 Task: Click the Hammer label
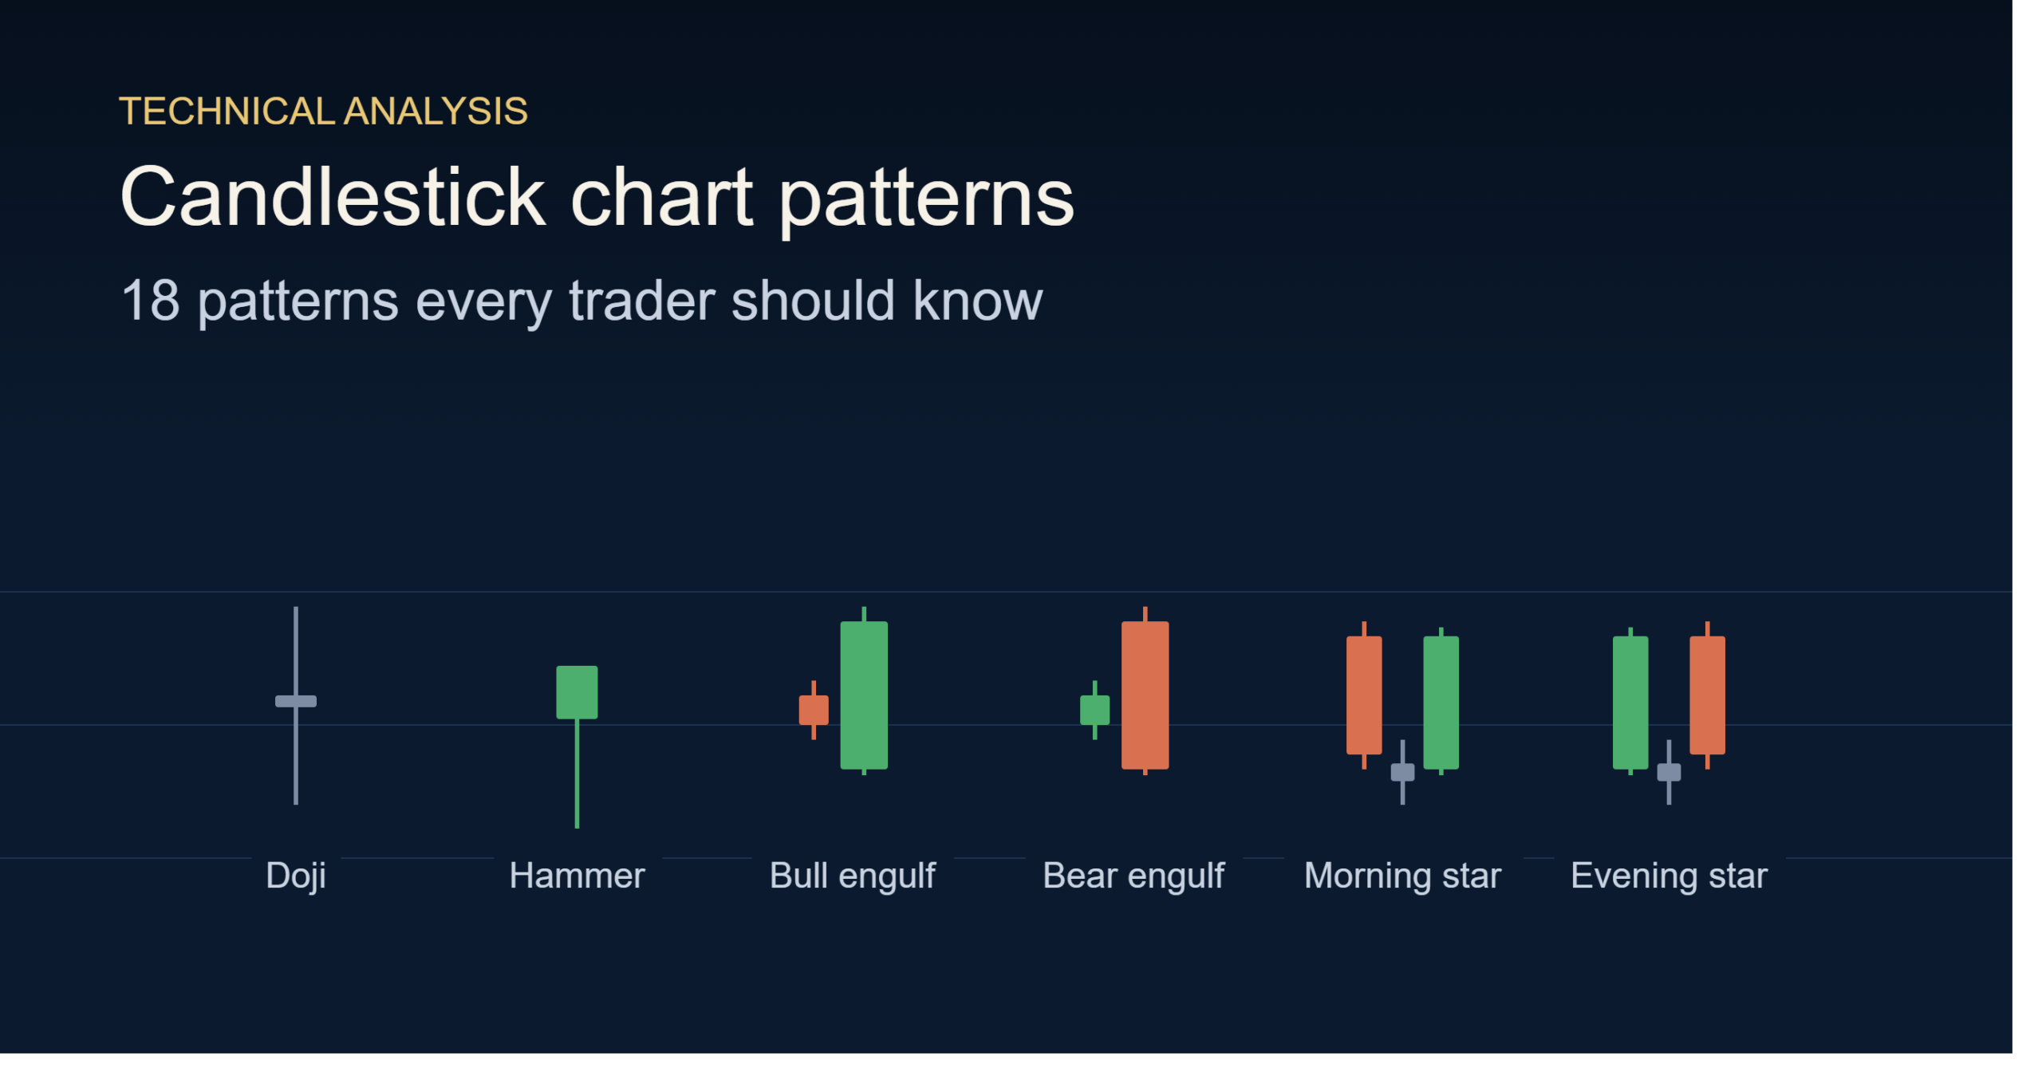click(x=577, y=876)
